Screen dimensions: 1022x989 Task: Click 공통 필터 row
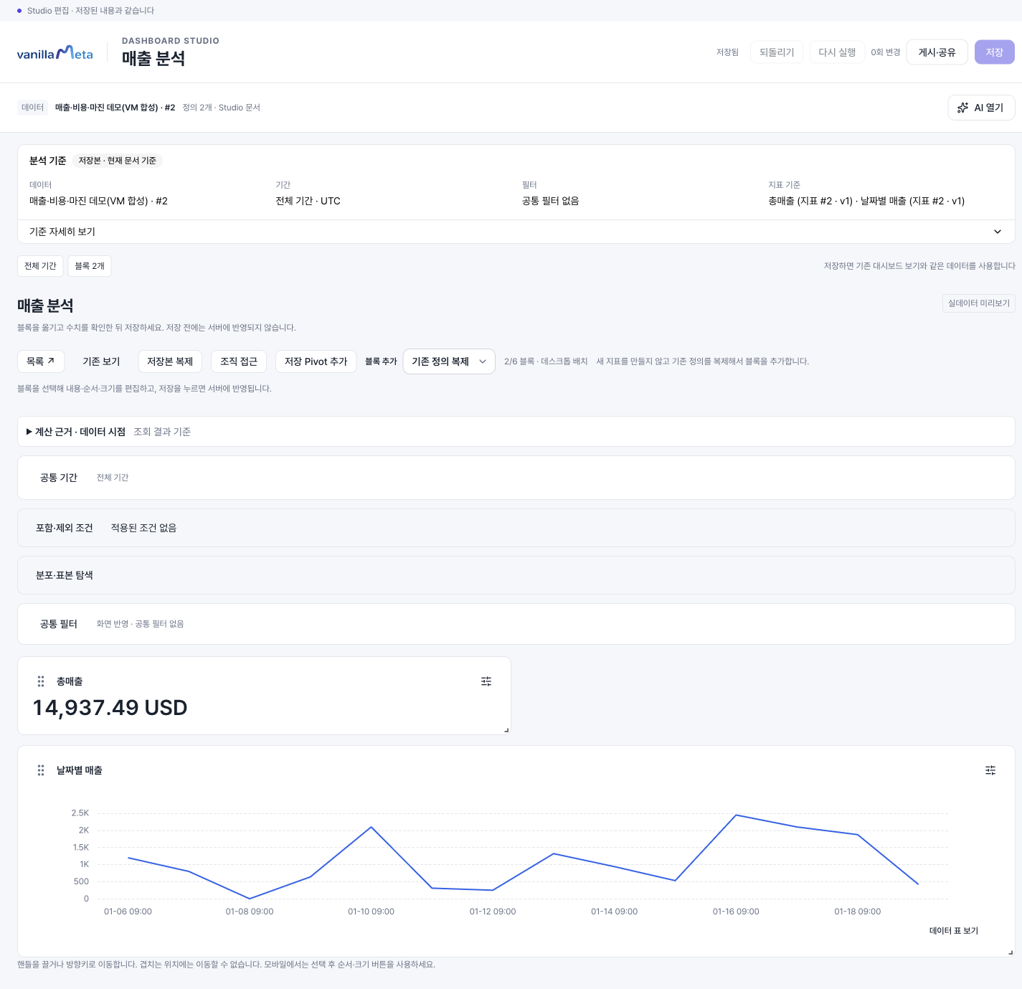coord(516,624)
